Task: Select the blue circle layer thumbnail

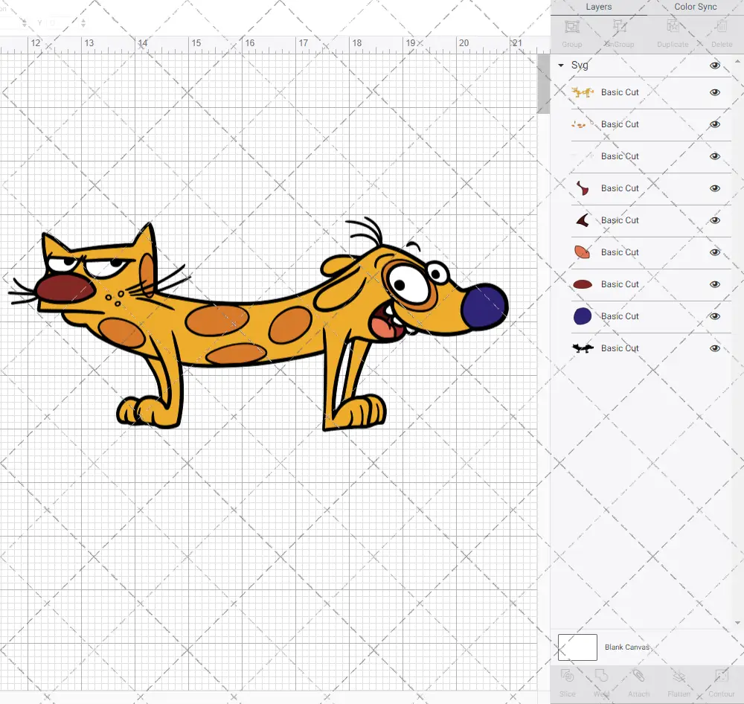Action: click(x=583, y=316)
